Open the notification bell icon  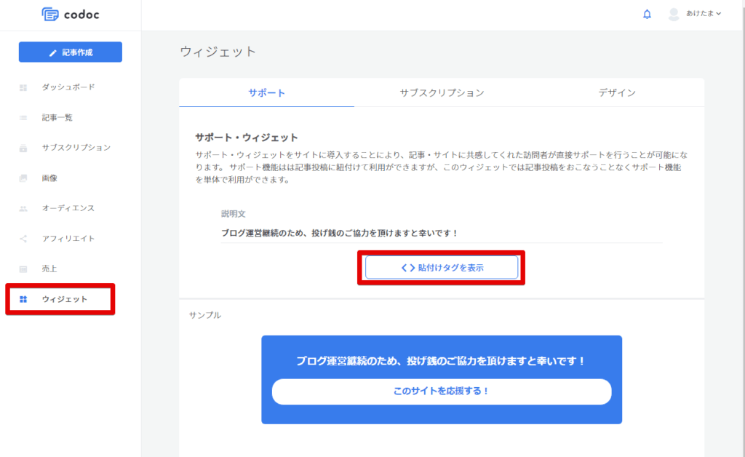pyautogui.click(x=648, y=14)
